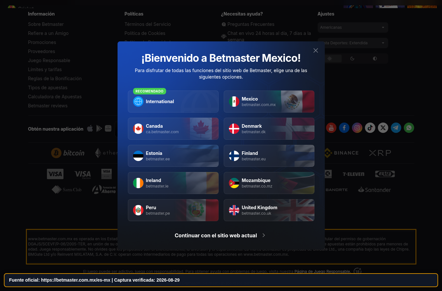
Task: Click the Banorte bank logo
Action: point(336,190)
